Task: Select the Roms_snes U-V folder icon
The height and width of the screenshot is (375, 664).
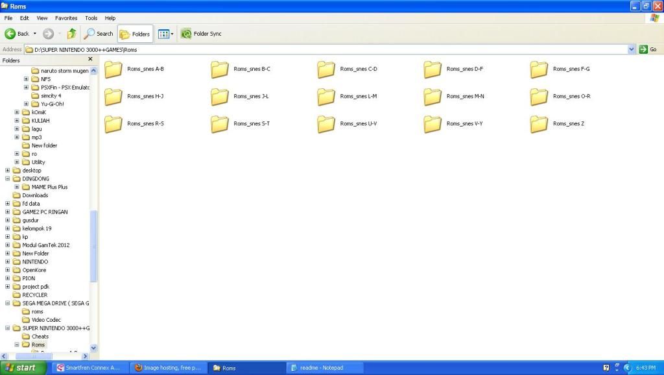Action: point(326,125)
